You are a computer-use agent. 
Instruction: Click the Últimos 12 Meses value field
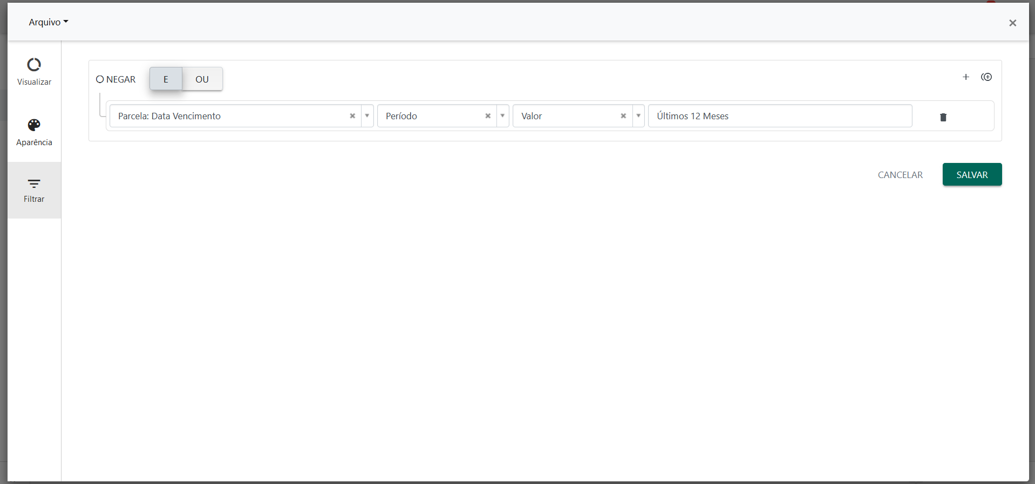coord(780,116)
